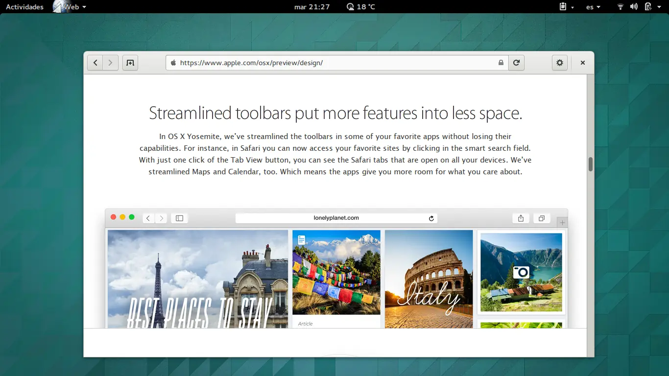Image resolution: width=669 pixels, height=376 pixels.
Task: Open a new tab with the tab button
Action: pos(130,63)
